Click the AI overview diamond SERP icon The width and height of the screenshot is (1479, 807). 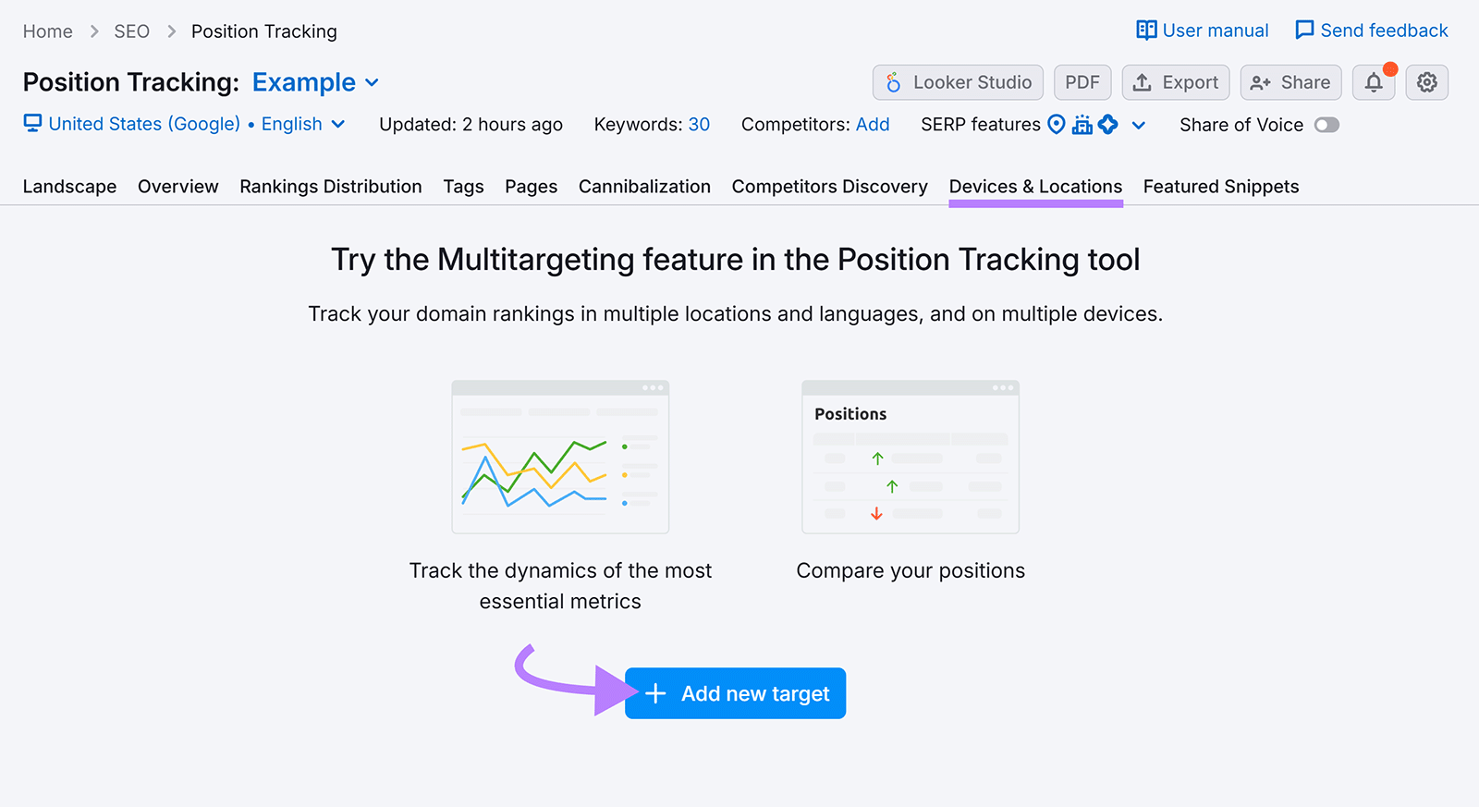[x=1108, y=125]
